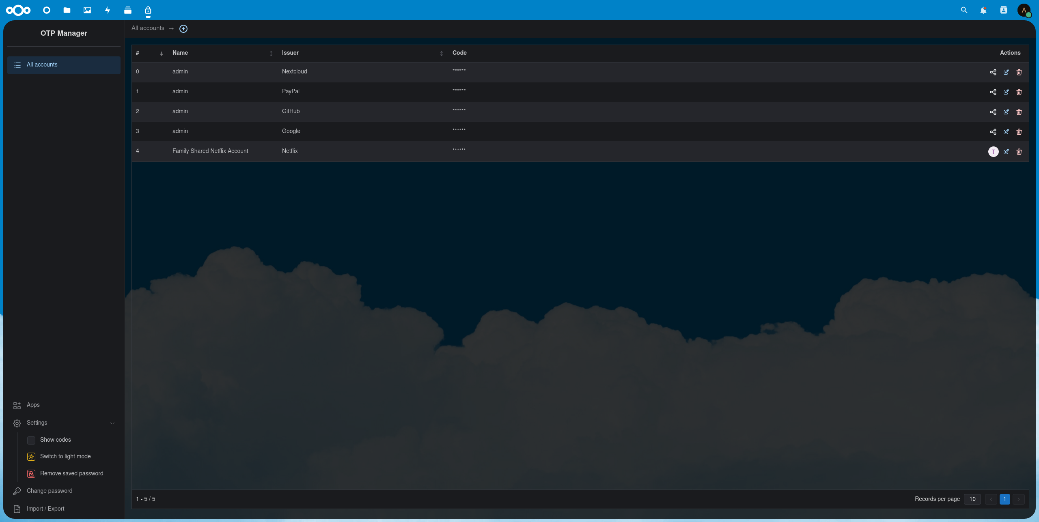Collapse the Settings section
The height and width of the screenshot is (522, 1039).
click(x=112, y=423)
